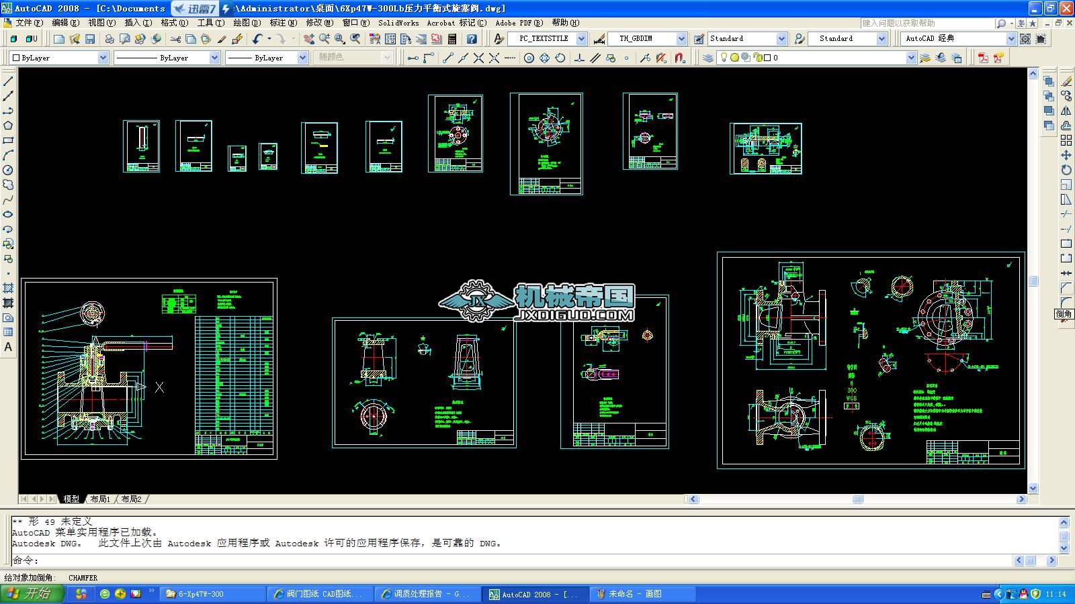Switch to the 布局1 layout tab

click(x=100, y=499)
